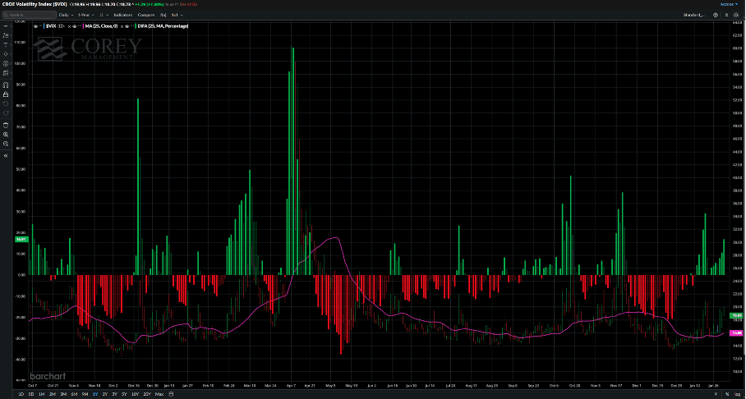The image size is (746, 399).
Task: Open the f(x) expressions tool
Action: [163, 15]
